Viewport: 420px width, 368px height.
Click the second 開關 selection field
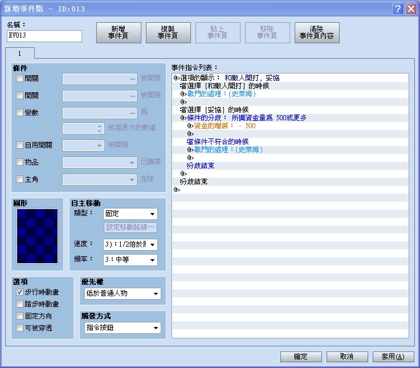point(100,96)
